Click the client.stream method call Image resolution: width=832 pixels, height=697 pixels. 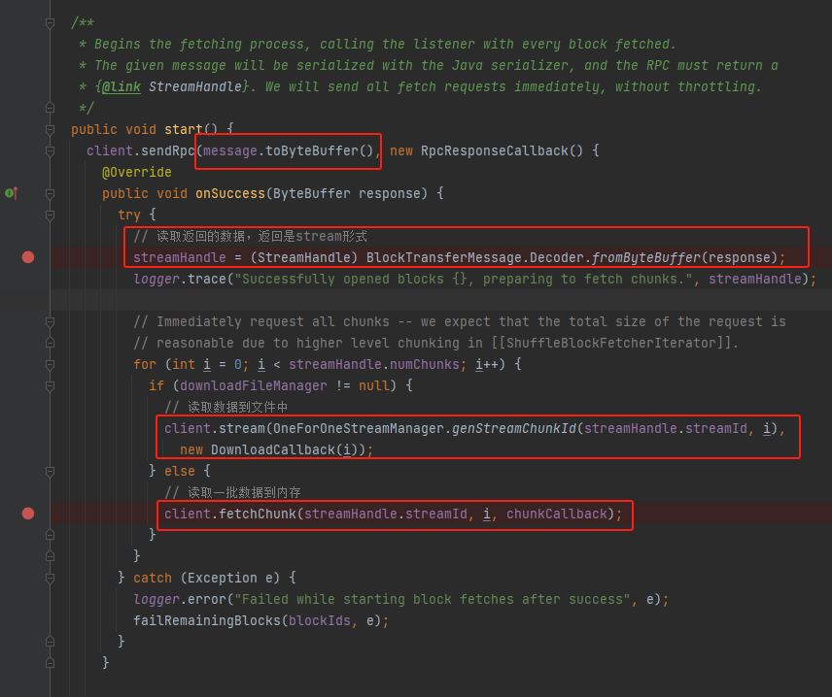pyautogui.click(x=215, y=428)
